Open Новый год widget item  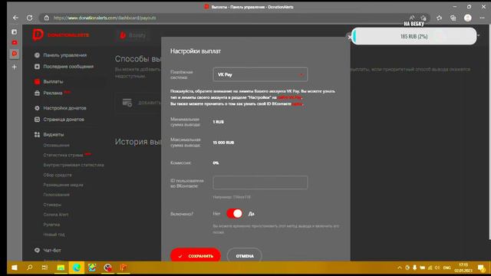(x=54, y=235)
